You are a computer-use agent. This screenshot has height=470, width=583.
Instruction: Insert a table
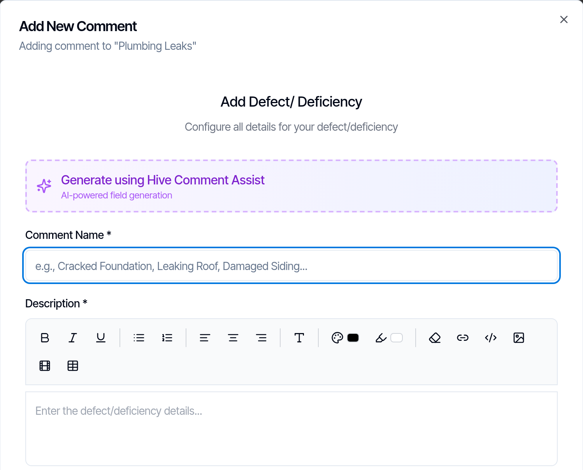point(73,366)
